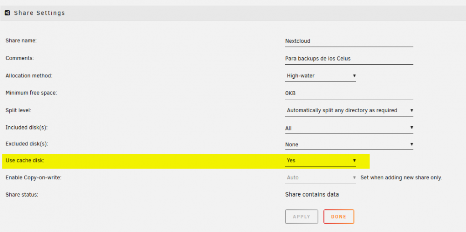466x232 pixels.
Task: Edit the Minimum free space 0KB field
Action: pyautogui.click(x=349, y=93)
